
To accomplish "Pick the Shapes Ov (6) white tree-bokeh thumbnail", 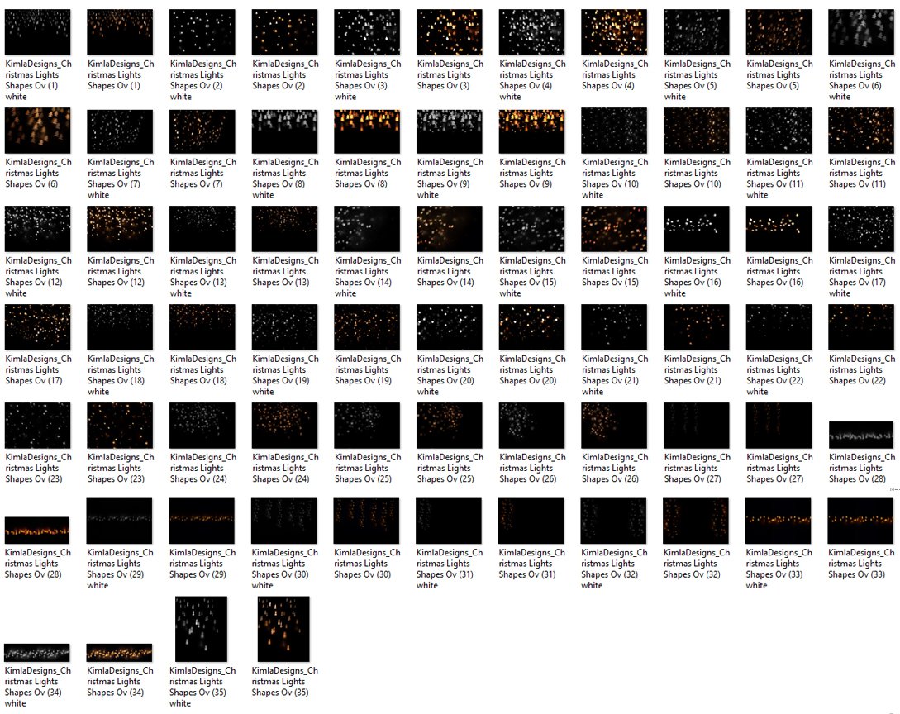I will click(861, 31).
